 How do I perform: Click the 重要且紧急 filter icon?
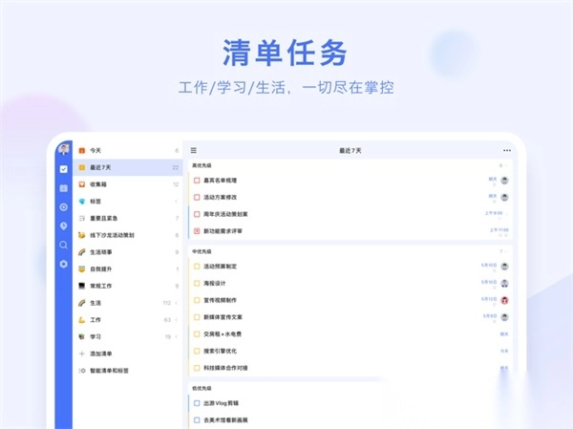82,219
